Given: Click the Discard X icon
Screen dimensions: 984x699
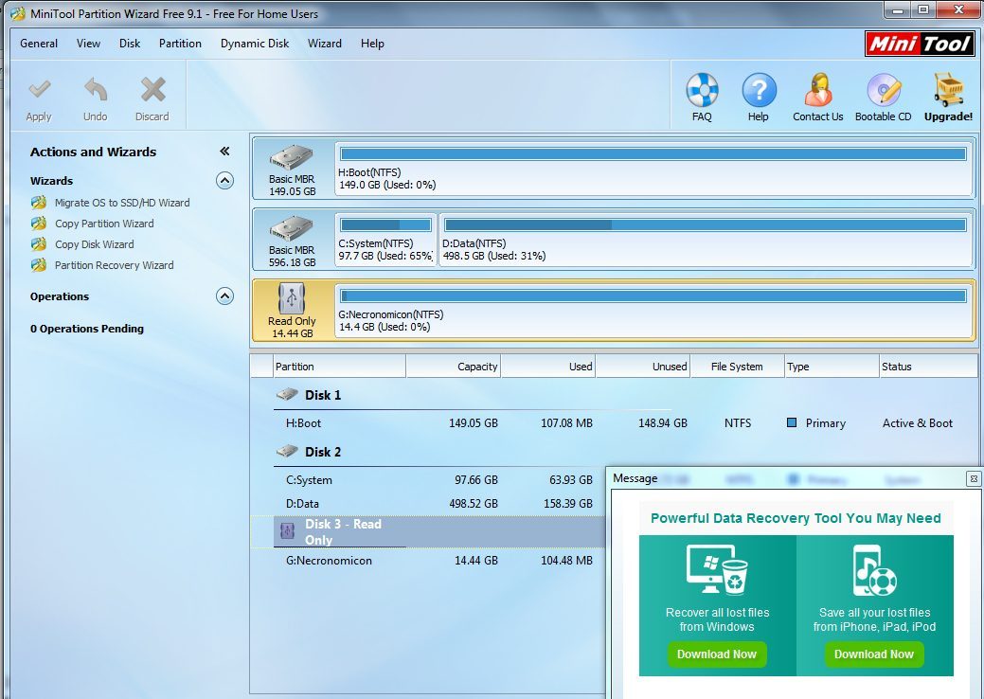Looking at the screenshot, I should (152, 90).
